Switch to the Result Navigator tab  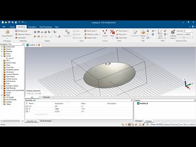[46, 121]
